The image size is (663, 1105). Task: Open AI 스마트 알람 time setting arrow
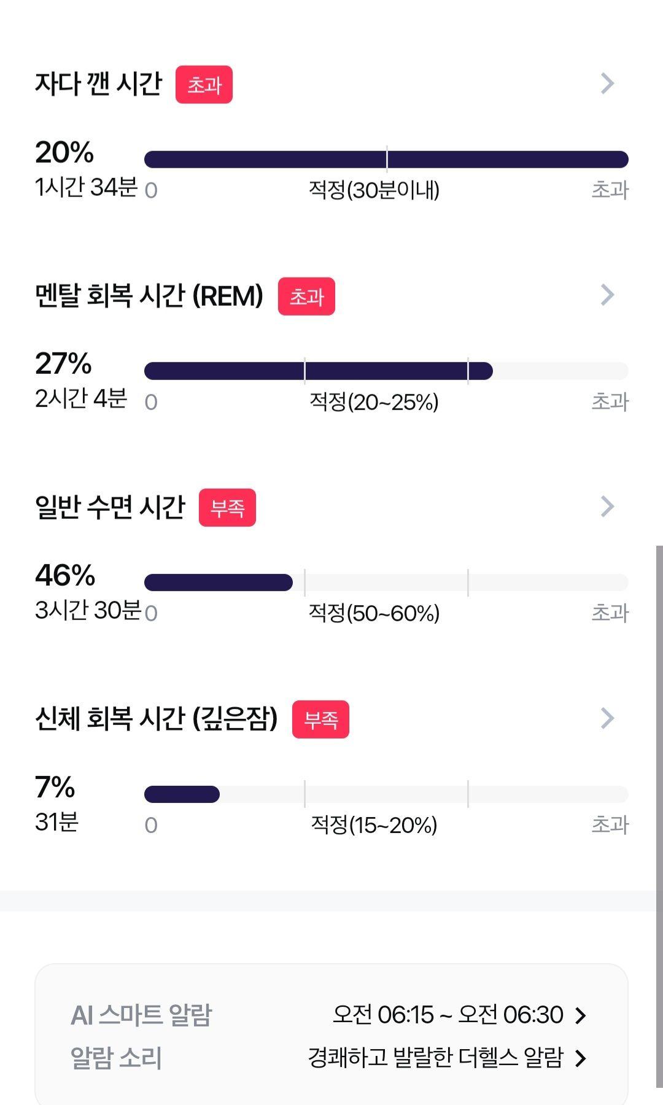581,1015
